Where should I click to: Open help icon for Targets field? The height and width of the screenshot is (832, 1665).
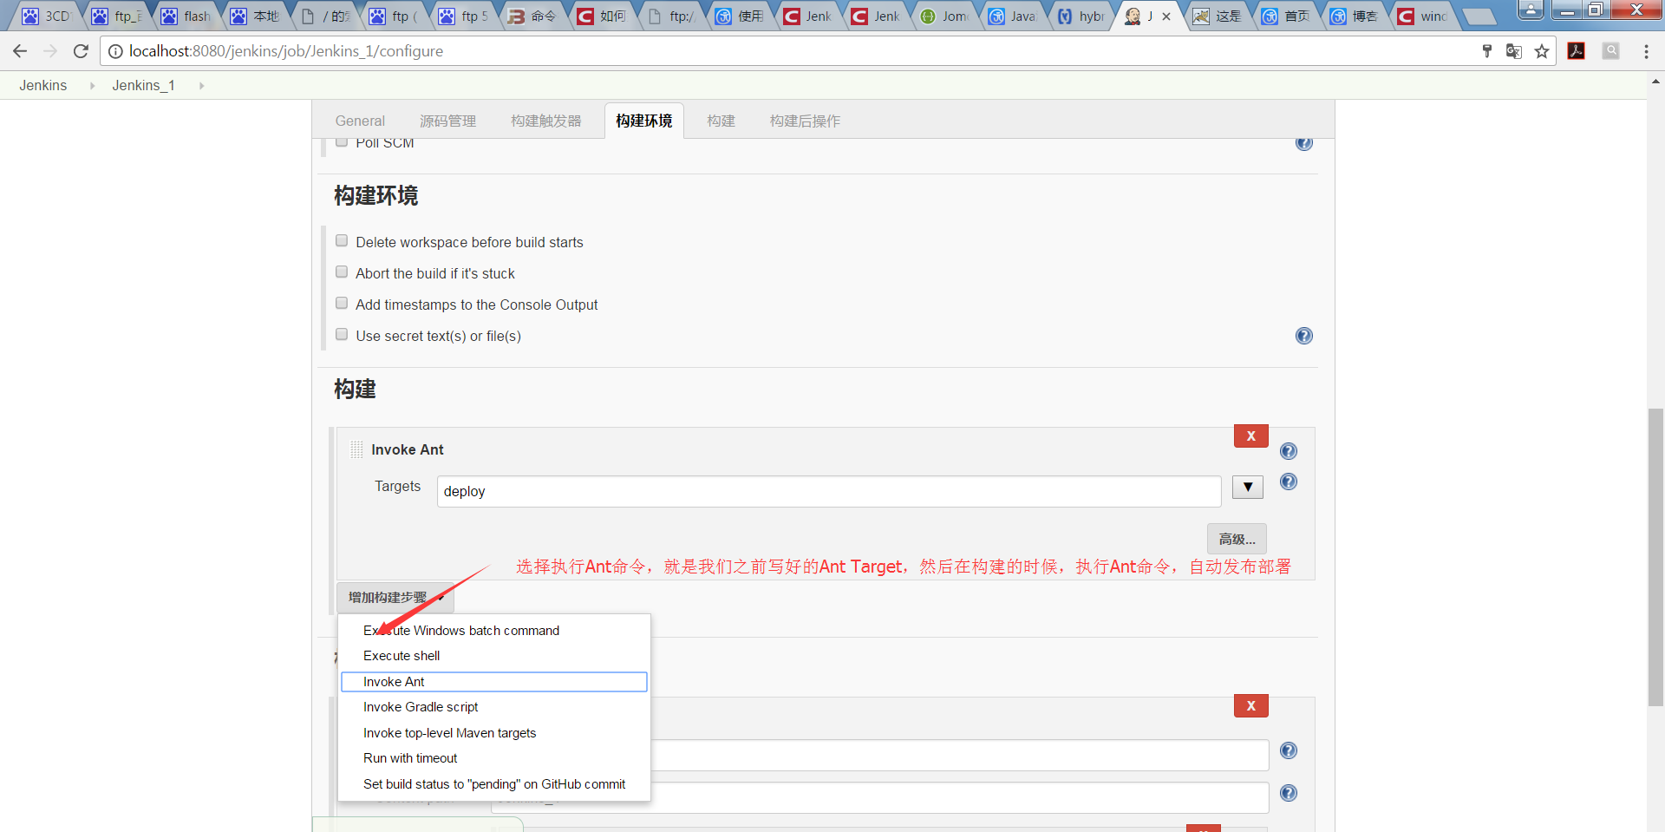[x=1289, y=482]
